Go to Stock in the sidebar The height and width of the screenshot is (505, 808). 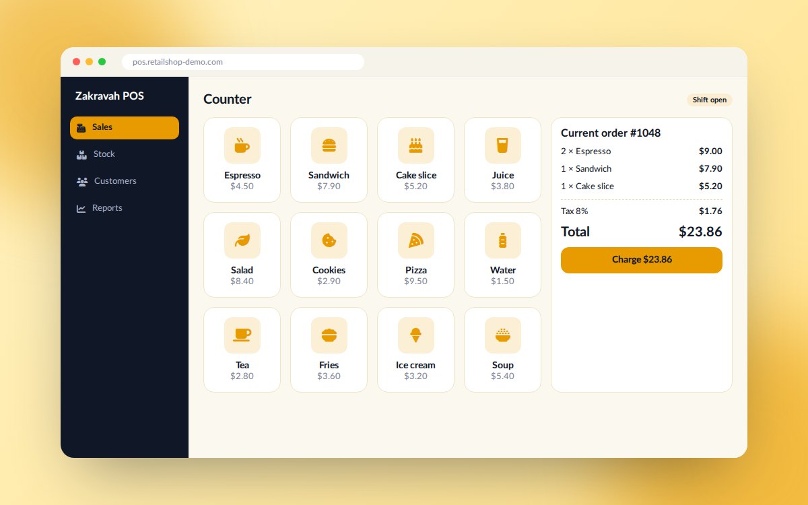tap(125, 155)
